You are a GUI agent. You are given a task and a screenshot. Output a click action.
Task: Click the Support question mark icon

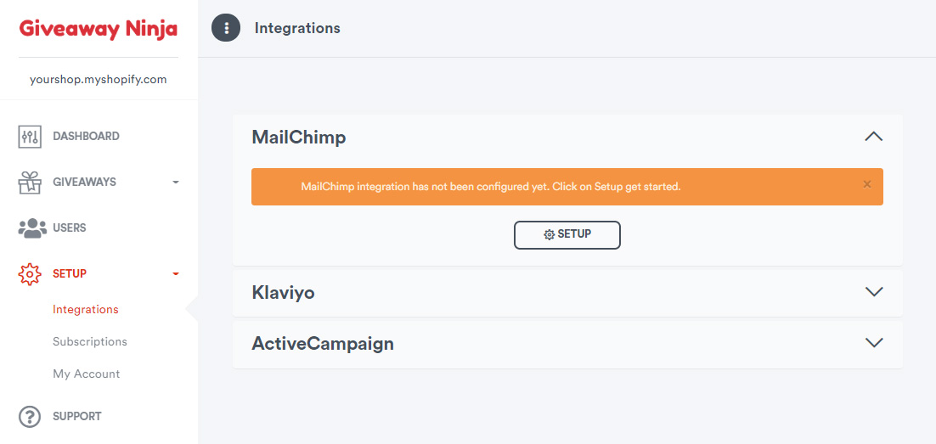coord(30,417)
